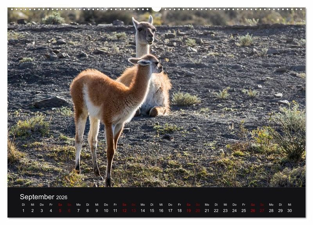Pick date 30, the last day

(290, 211)
